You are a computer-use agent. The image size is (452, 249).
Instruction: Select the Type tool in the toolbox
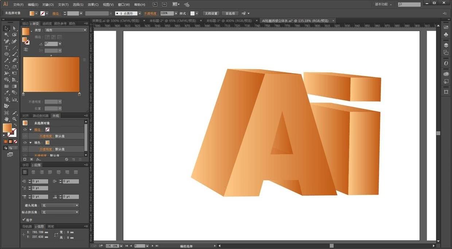[x=7, y=48]
